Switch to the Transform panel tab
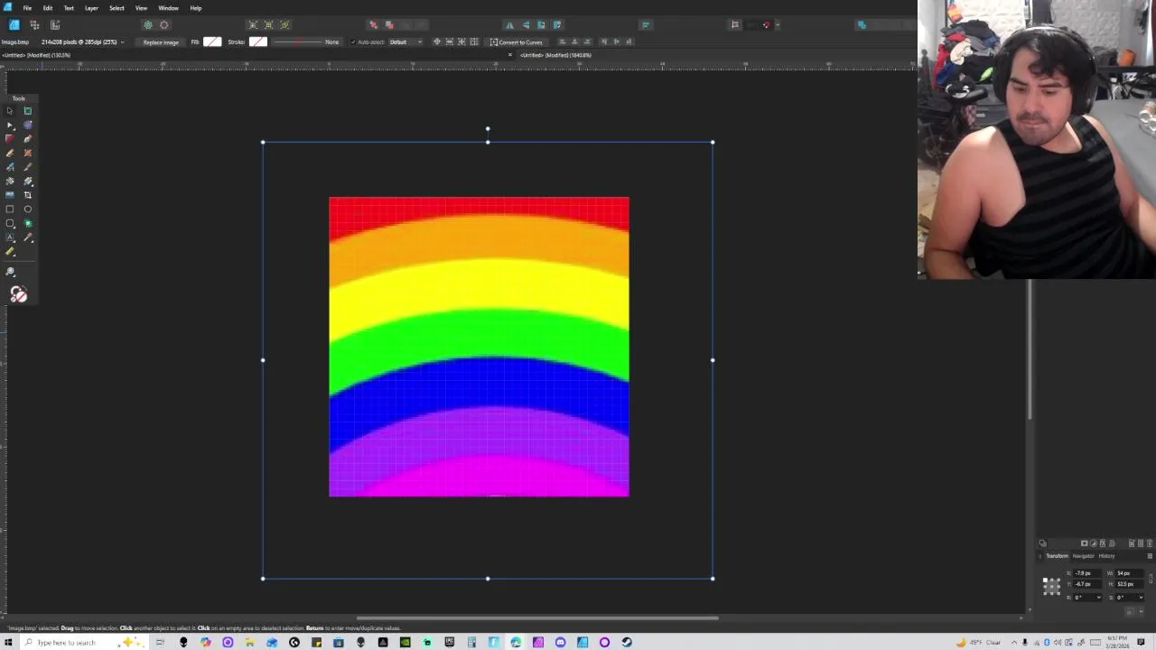Viewport: 1156px width, 650px height. [1057, 556]
